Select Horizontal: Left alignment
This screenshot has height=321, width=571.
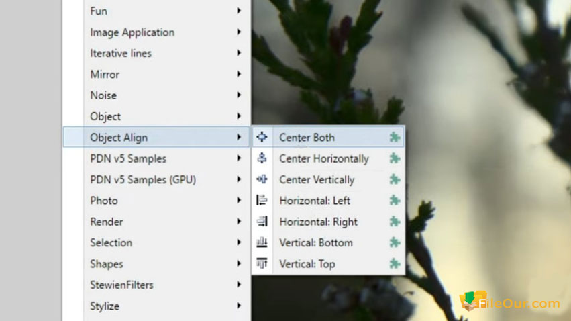point(328,200)
